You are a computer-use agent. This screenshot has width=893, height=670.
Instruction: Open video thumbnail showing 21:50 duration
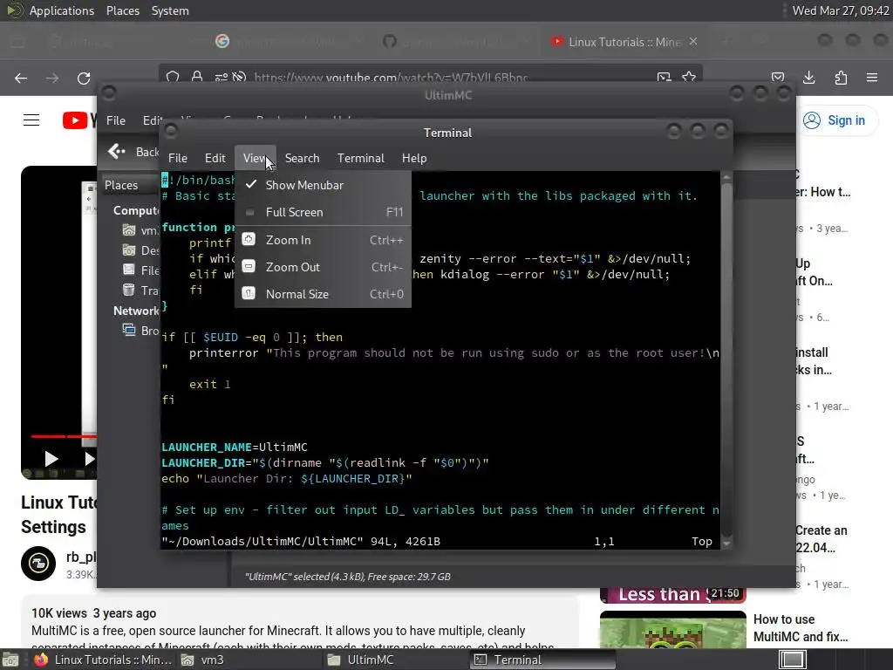point(672,595)
